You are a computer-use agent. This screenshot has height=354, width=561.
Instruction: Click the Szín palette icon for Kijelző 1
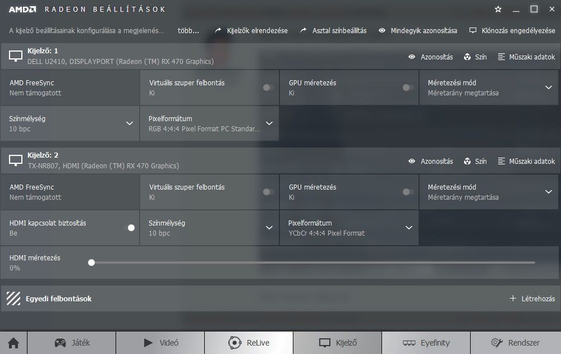point(467,57)
